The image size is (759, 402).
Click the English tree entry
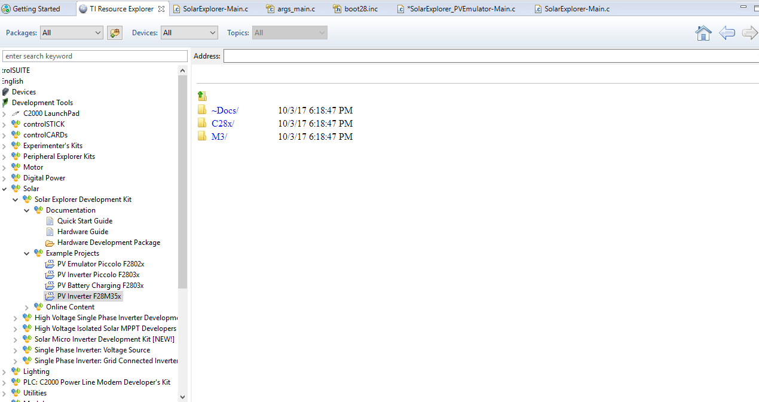[12, 81]
